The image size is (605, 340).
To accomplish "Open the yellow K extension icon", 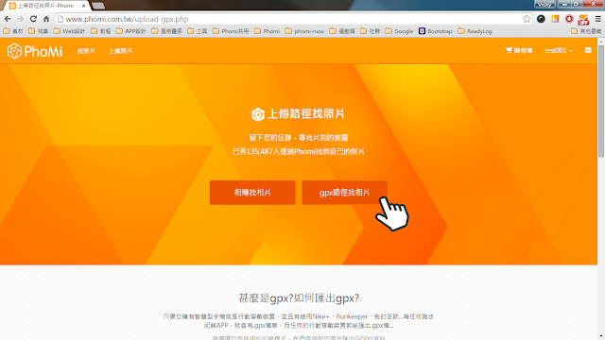I will pyautogui.click(x=555, y=19).
